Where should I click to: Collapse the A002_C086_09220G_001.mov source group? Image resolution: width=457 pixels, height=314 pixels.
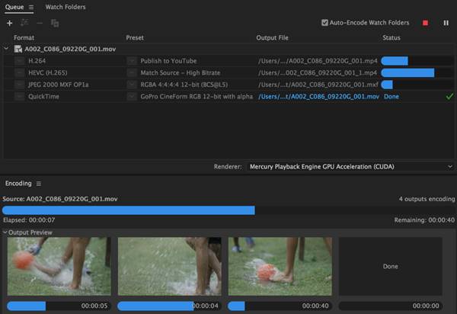(7, 49)
